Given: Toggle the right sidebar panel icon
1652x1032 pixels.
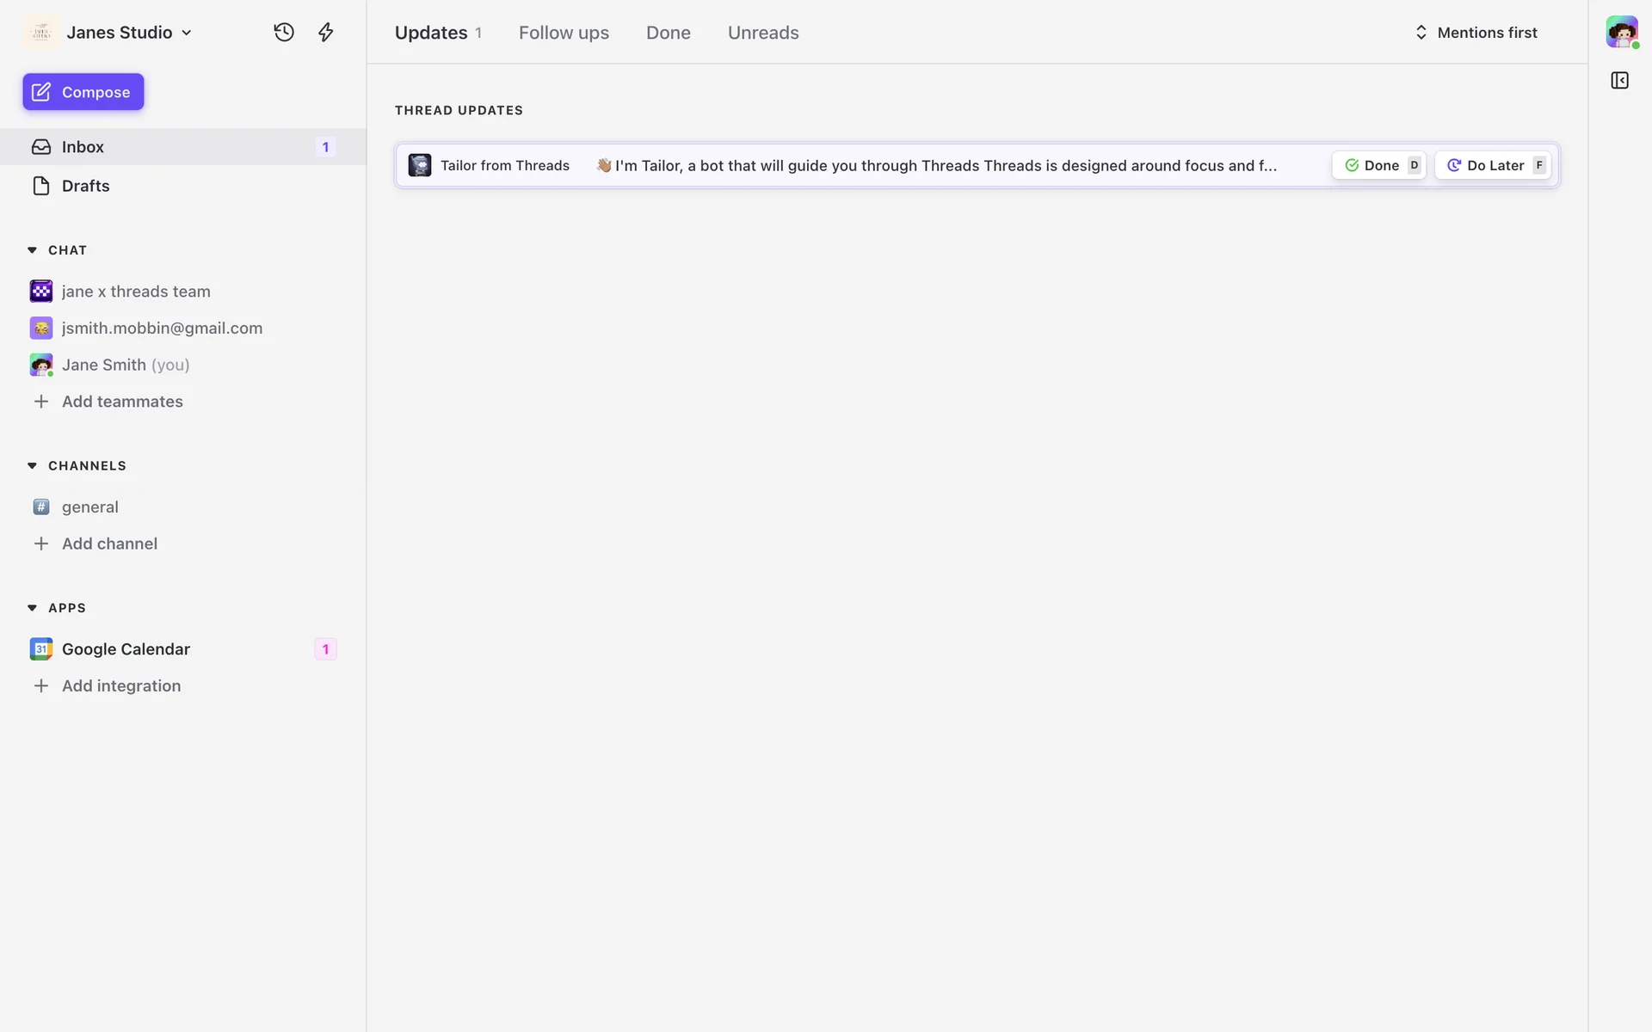Looking at the screenshot, I should (1619, 81).
